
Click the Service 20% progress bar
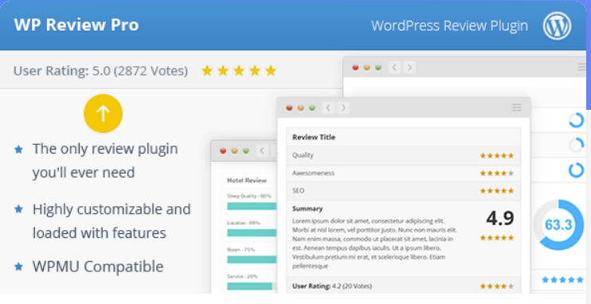252,286
